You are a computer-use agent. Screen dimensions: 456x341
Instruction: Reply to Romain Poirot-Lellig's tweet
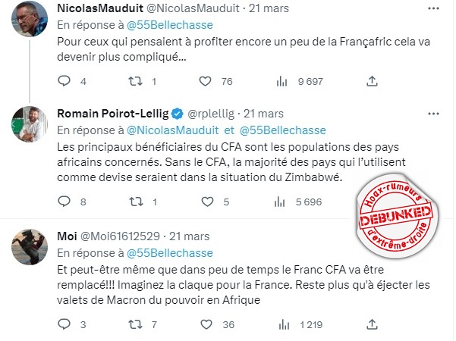[x=64, y=202]
